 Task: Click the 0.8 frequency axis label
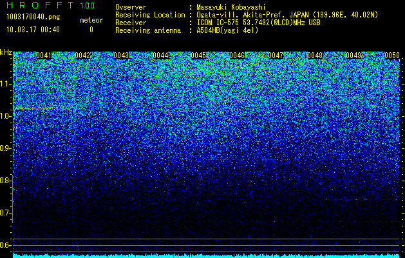click(x=6, y=181)
